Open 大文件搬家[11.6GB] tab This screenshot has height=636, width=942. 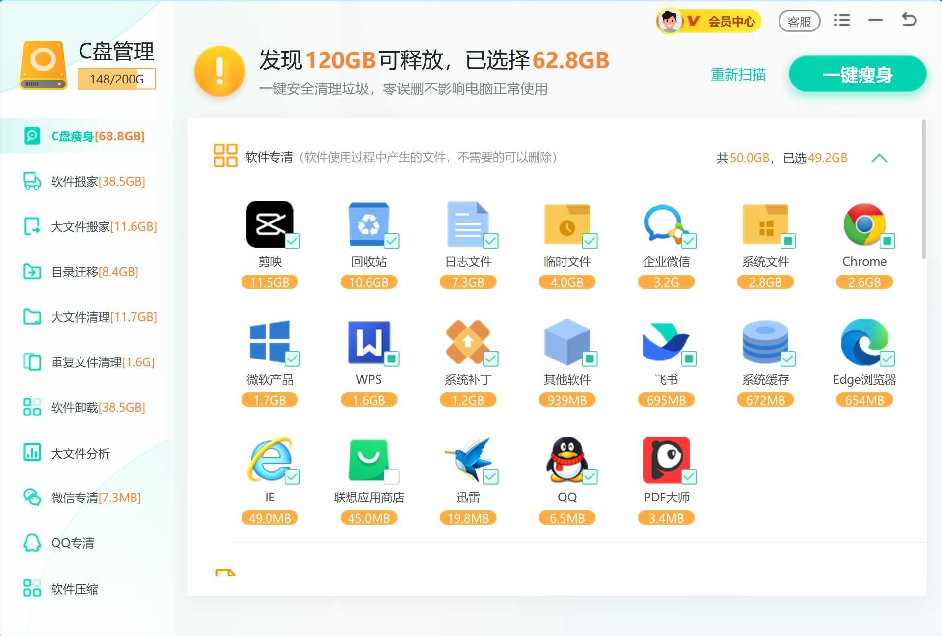point(86,226)
